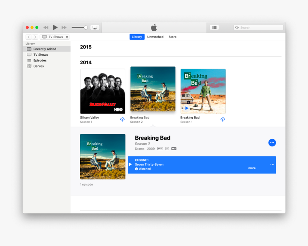The height and width of the screenshot is (246, 308).
Task: Click the rewind (previous) playback button
Action: pos(46,27)
